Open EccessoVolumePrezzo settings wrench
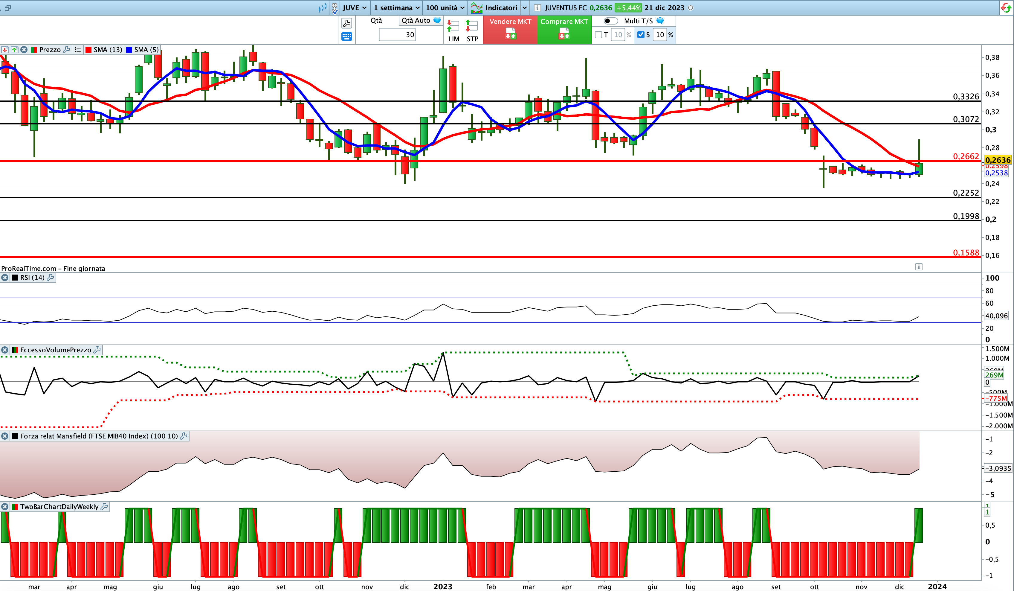 pyautogui.click(x=97, y=350)
